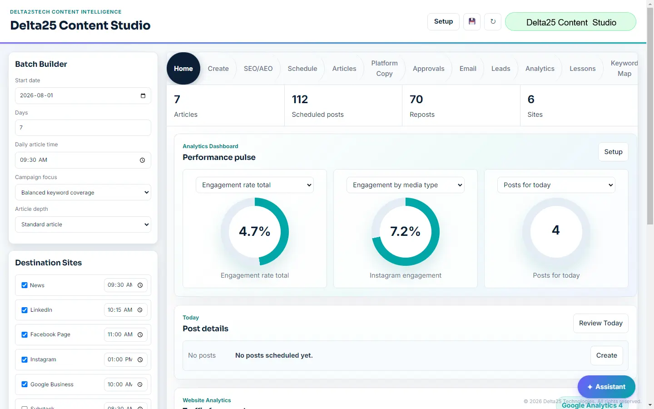Click the Delta25 Content Studio green button

pyautogui.click(x=571, y=22)
